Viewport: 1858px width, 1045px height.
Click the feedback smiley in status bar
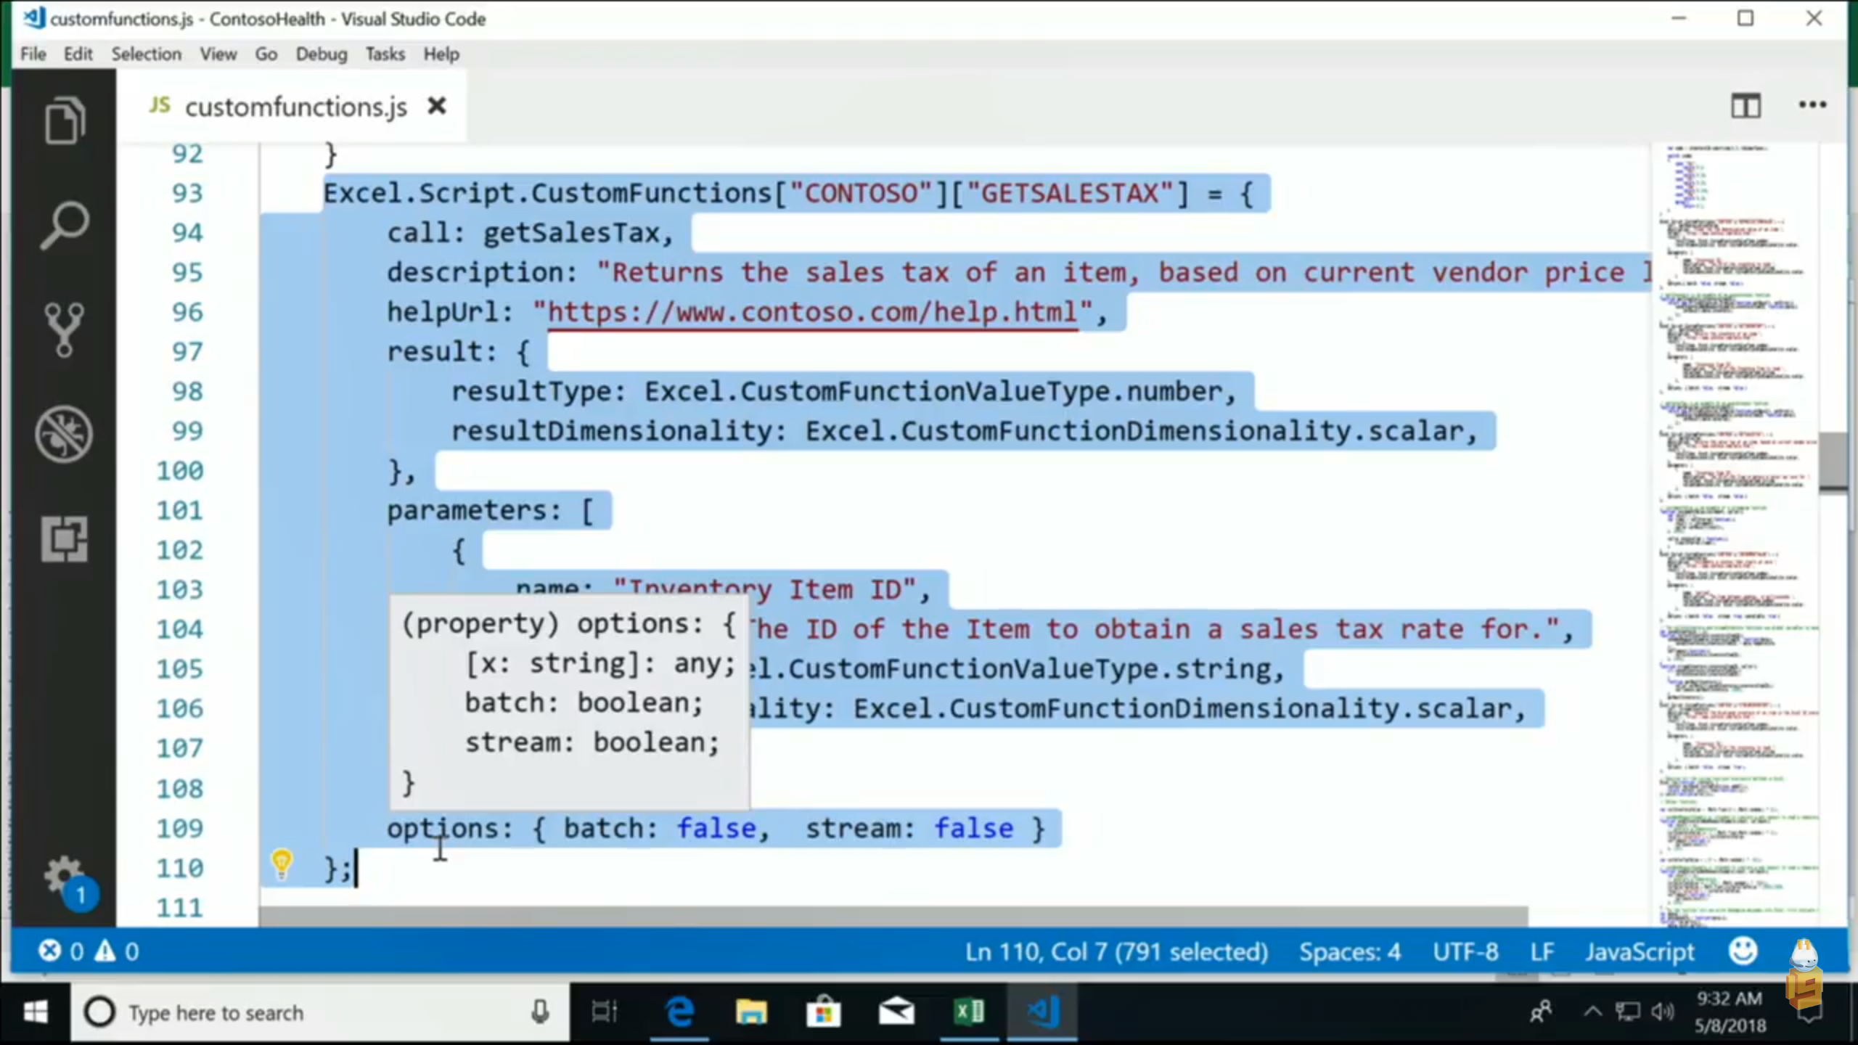1743,951
